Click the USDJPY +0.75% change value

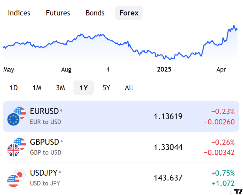223,173
